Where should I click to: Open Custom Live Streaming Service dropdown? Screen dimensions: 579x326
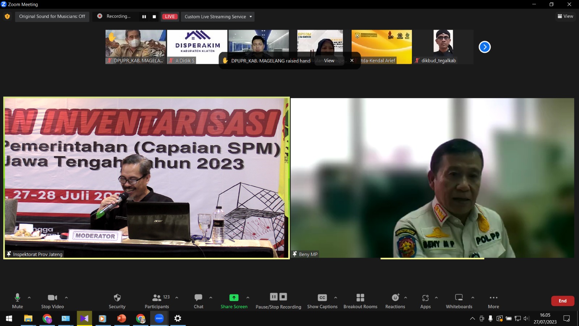[218, 17]
